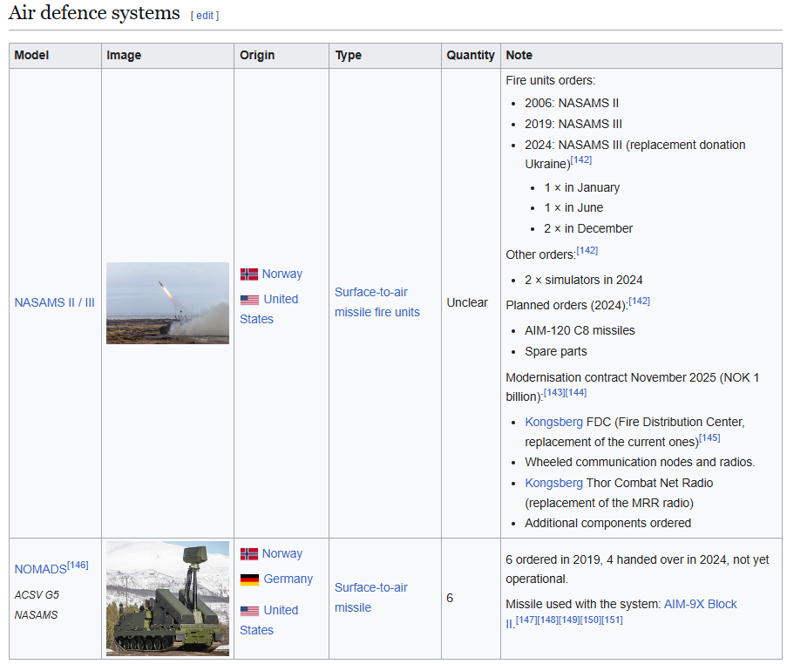Image resolution: width=787 pixels, height=664 pixels.
Task: Open the NASAMS II / III article link
Action: (x=54, y=302)
